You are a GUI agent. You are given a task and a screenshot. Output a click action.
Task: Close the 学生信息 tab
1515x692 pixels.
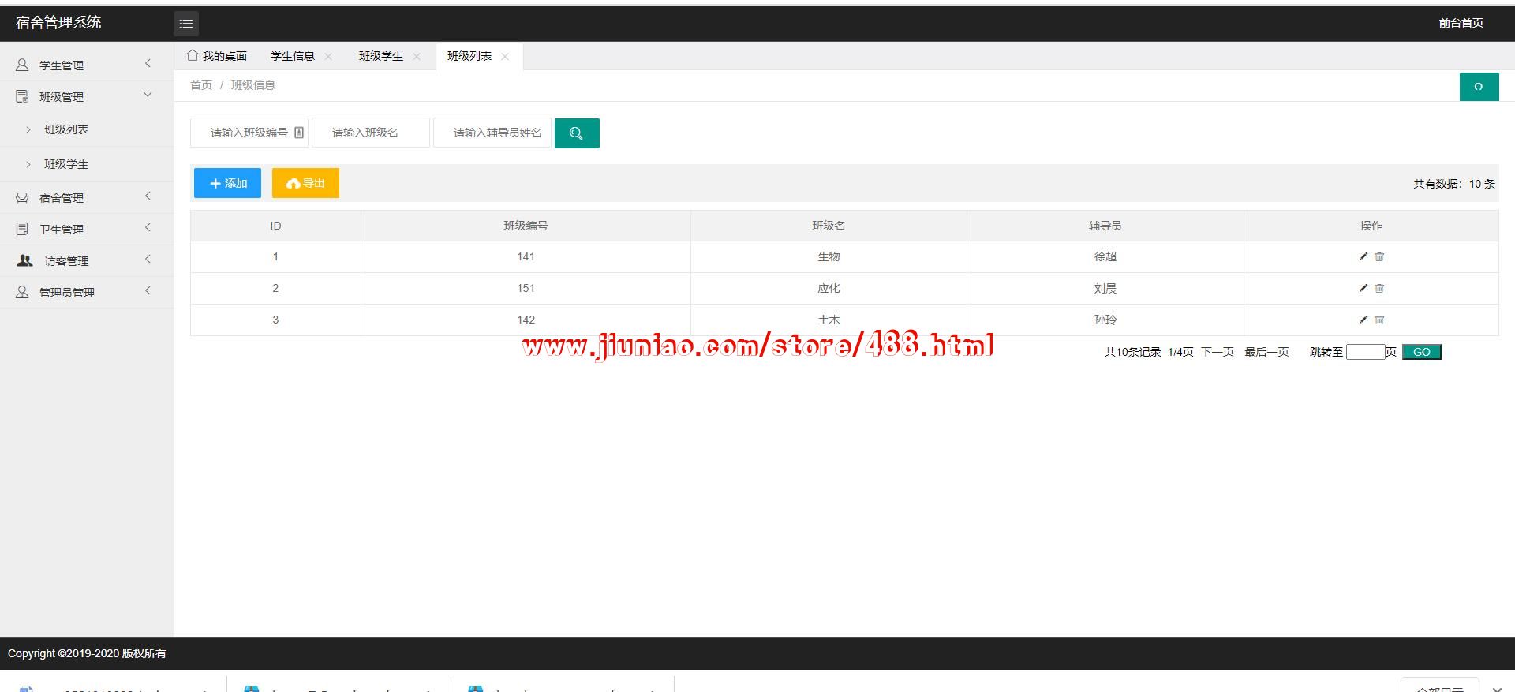tap(328, 56)
